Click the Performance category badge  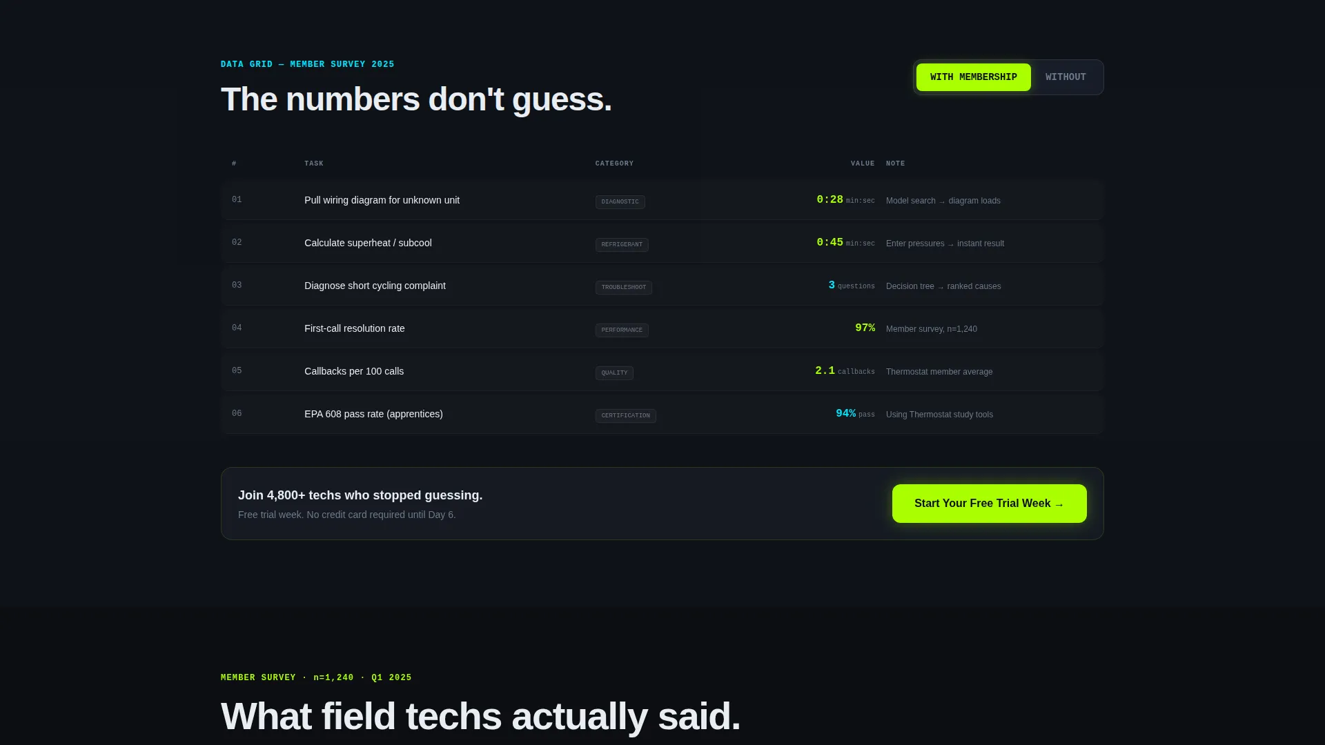click(622, 330)
